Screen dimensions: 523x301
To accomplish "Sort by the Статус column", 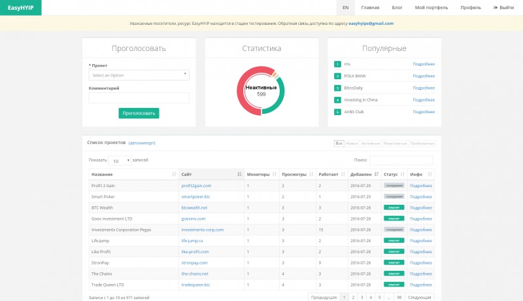I will point(394,174).
